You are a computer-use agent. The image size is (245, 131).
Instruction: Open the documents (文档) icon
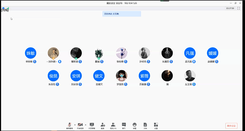tap(145, 126)
